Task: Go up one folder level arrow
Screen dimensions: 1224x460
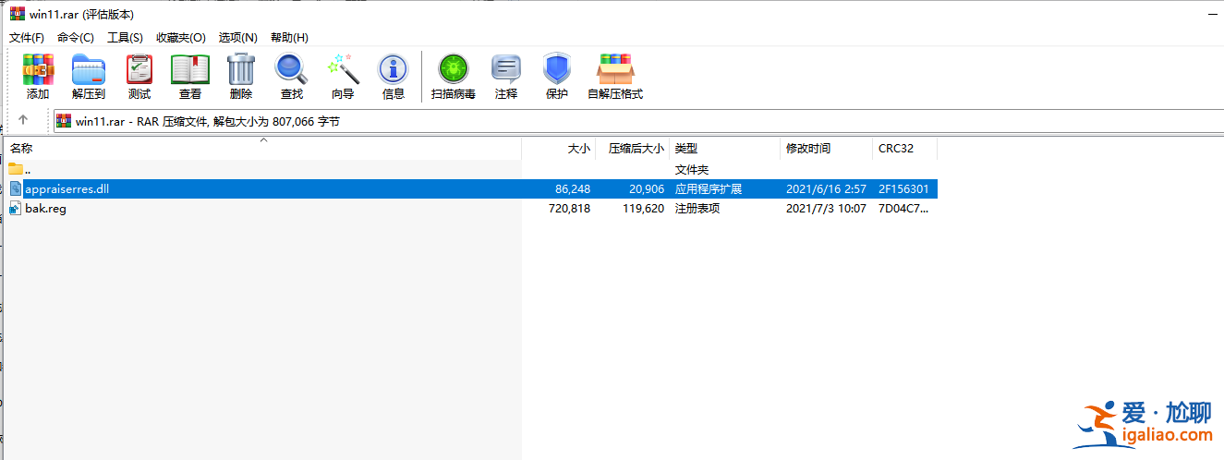Action: (x=23, y=120)
